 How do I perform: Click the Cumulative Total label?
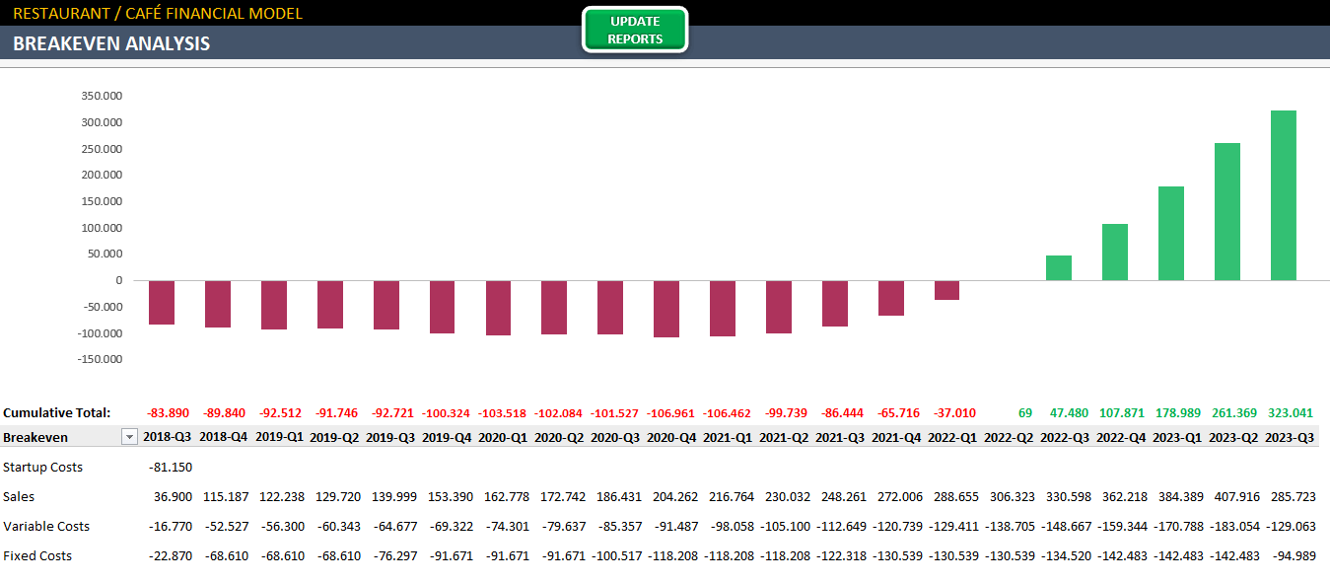pos(57,412)
